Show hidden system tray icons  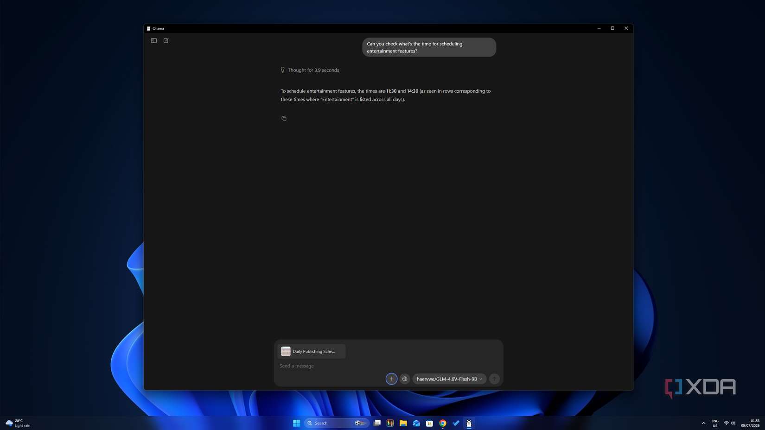coord(703,423)
